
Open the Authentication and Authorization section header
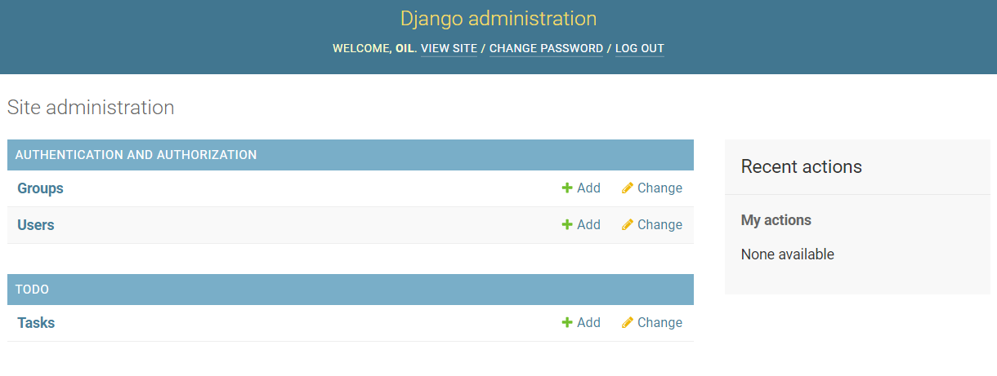pyautogui.click(x=136, y=155)
